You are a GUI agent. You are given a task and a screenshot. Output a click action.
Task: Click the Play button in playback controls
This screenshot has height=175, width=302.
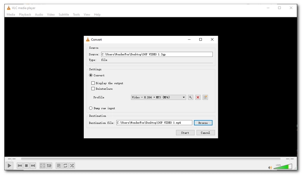(x=9, y=165)
